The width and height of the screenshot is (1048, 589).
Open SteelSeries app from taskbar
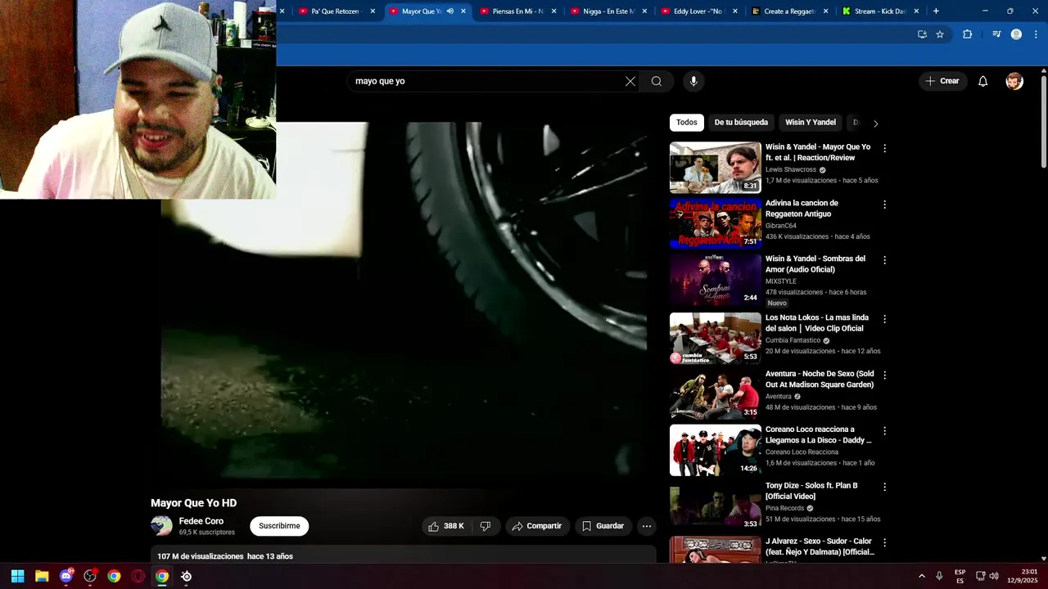click(187, 576)
